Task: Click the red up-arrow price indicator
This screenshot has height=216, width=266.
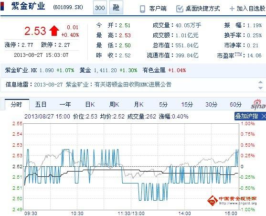Action: coord(54,31)
